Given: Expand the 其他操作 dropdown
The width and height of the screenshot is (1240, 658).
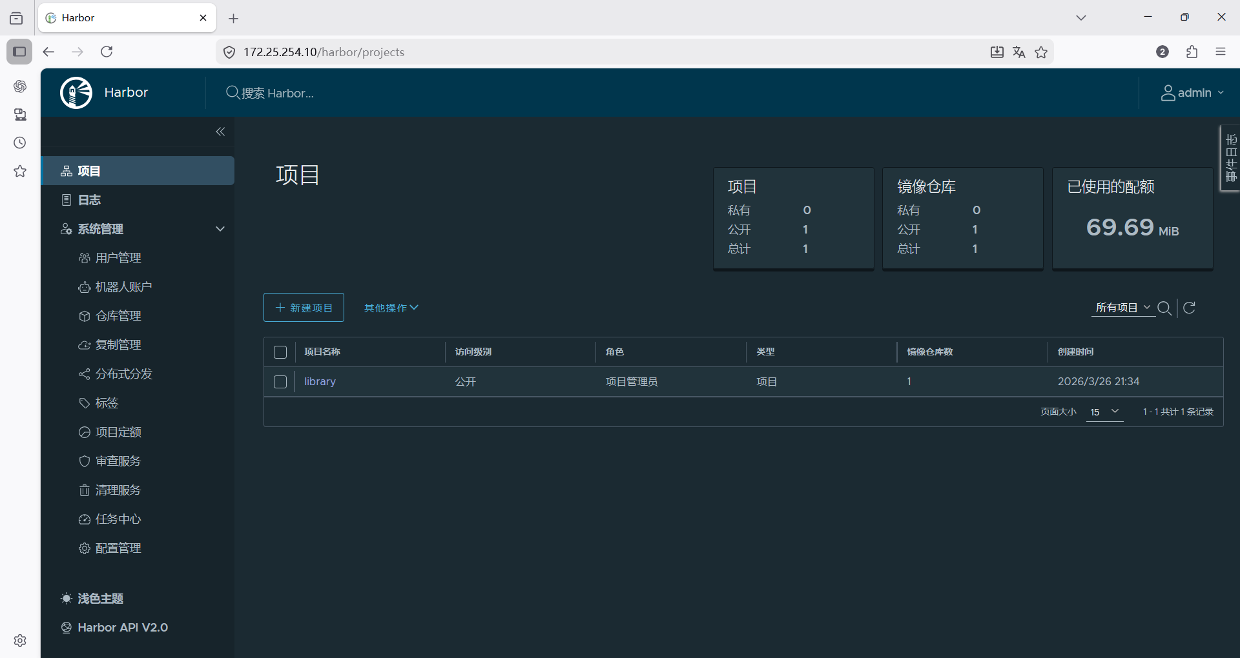Looking at the screenshot, I should pos(391,308).
